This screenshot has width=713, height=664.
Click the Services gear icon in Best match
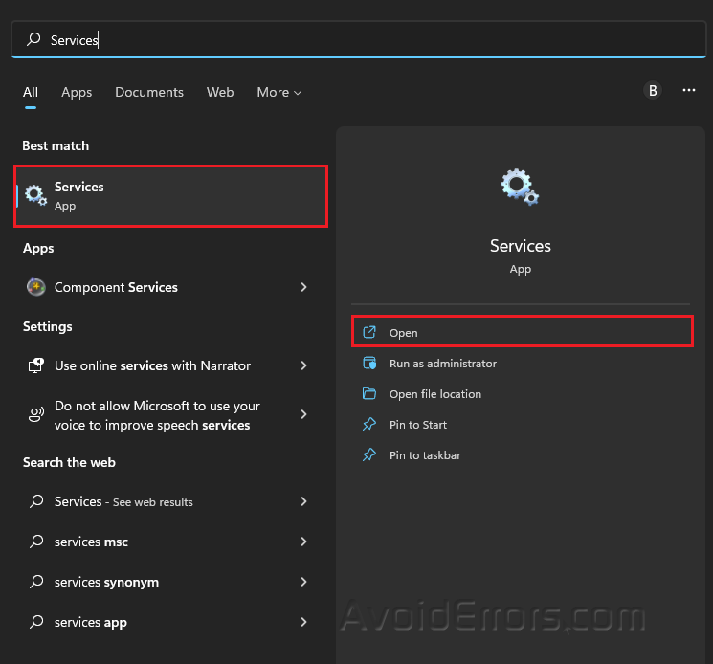(x=36, y=196)
